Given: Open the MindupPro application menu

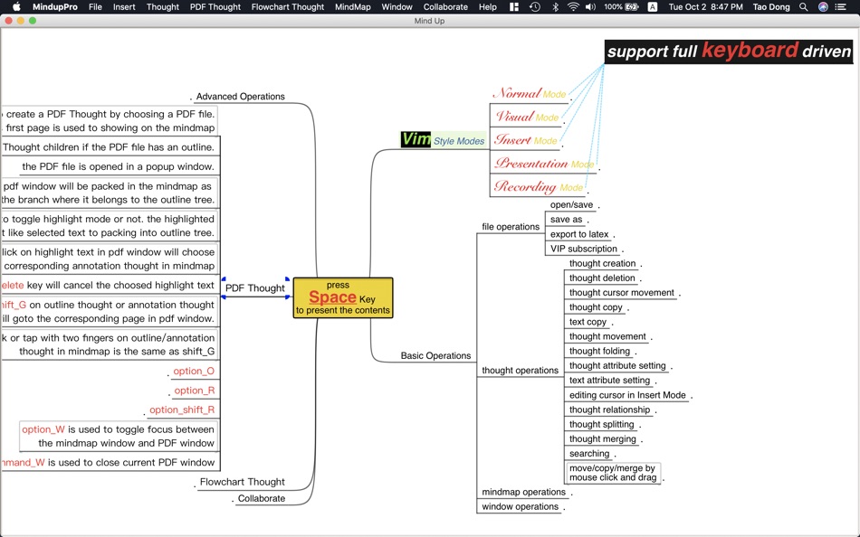Looking at the screenshot, I should (x=55, y=7).
